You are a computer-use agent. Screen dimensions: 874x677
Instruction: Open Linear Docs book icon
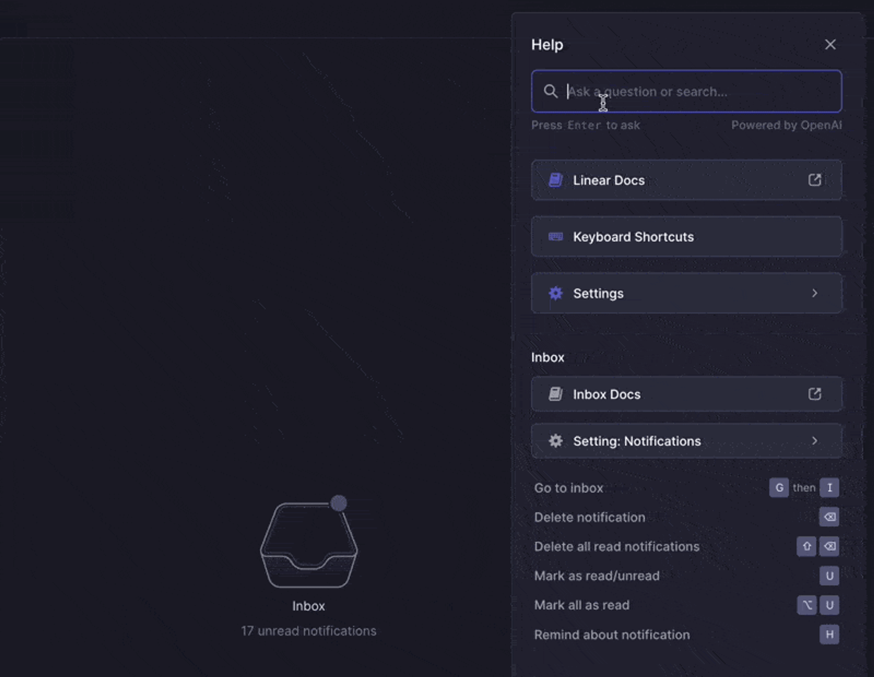[x=555, y=180]
